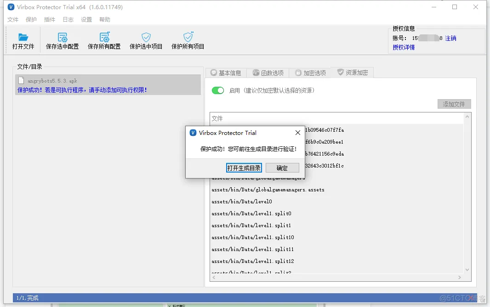Select the level1.split11 resource row

pos(336,249)
